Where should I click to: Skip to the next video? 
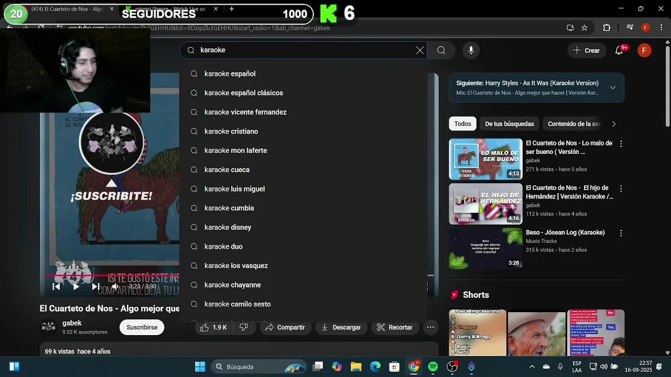[95, 286]
